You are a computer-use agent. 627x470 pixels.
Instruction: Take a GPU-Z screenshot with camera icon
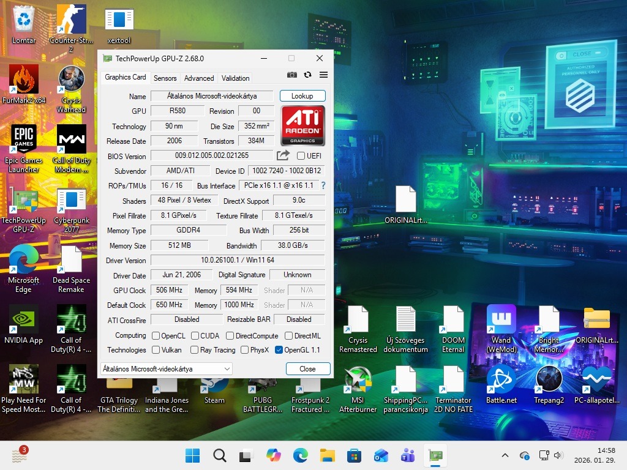pyautogui.click(x=292, y=75)
